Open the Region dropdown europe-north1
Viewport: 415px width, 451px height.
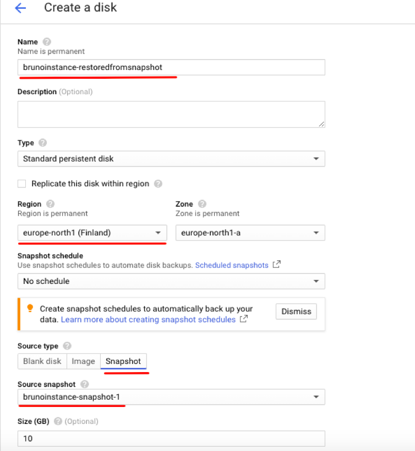(x=92, y=233)
